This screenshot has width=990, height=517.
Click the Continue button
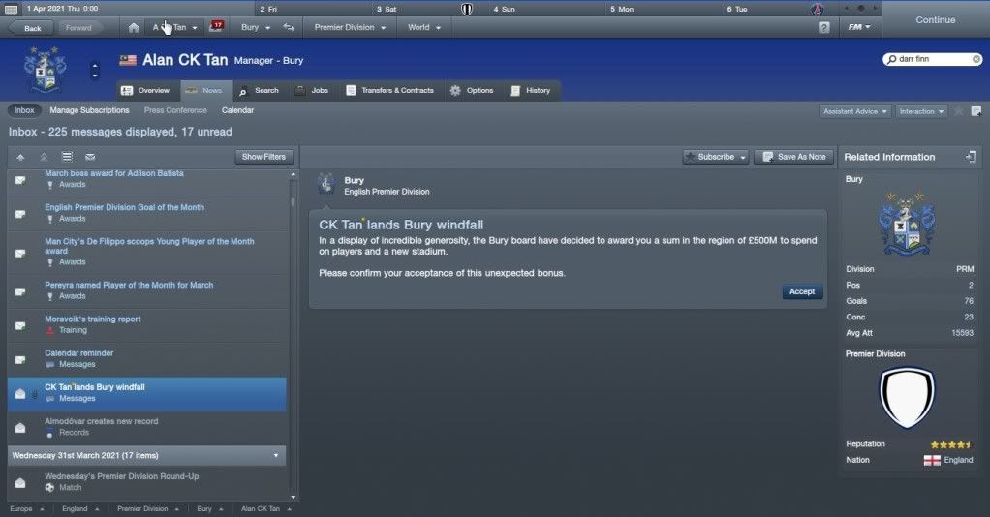click(x=935, y=20)
